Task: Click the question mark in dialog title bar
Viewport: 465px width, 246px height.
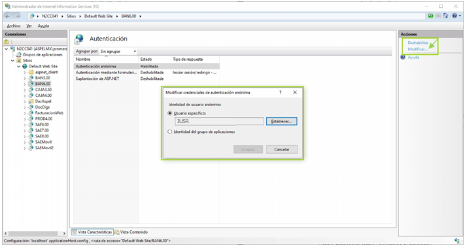Action: tap(281, 92)
